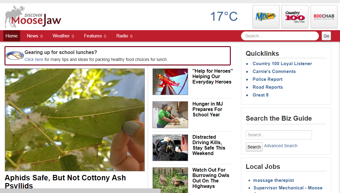Open the Advanced Search link
This screenshot has height=193, width=340.
click(x=281, y=146)
